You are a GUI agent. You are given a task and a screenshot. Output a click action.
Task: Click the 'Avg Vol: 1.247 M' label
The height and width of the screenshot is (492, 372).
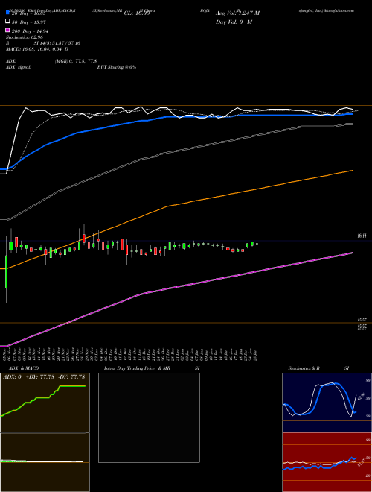point(237,13)
